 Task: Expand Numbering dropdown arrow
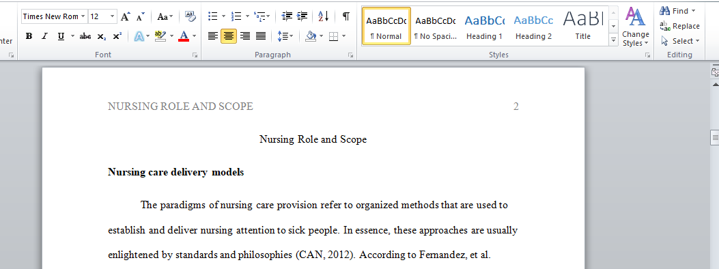coord(247,16)
